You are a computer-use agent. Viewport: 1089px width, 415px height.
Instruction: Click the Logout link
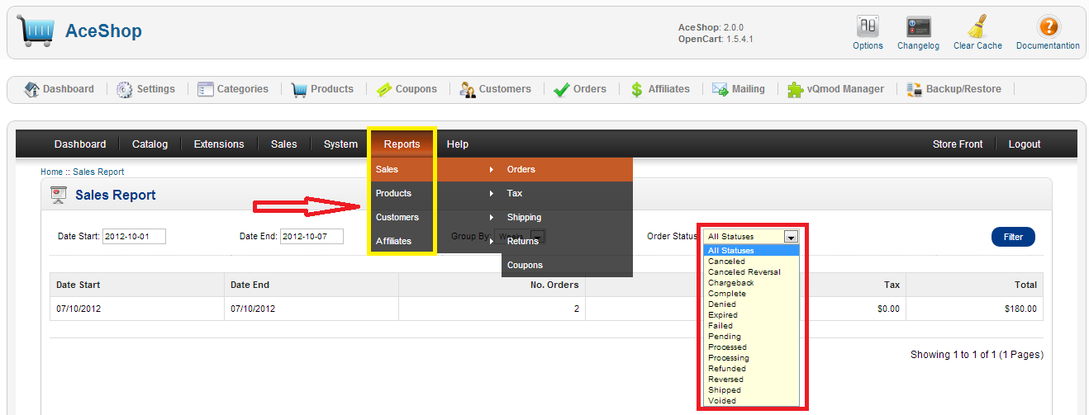pos(1025,144)
